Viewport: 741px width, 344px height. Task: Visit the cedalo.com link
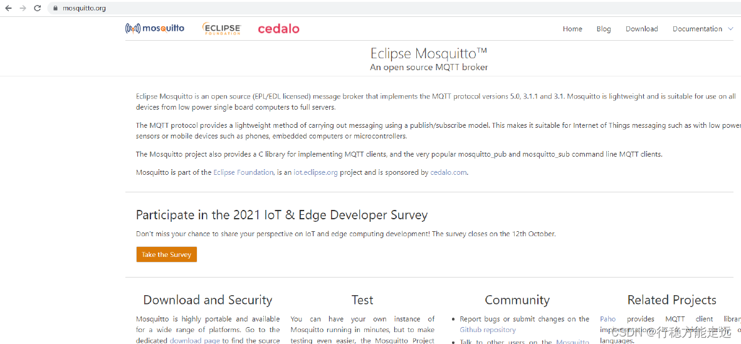[x=448, y=172]
